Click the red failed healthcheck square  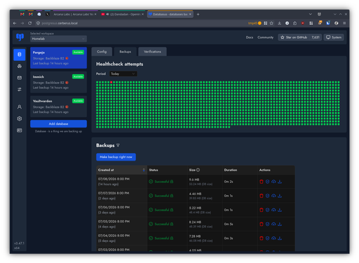pos(112,83)
